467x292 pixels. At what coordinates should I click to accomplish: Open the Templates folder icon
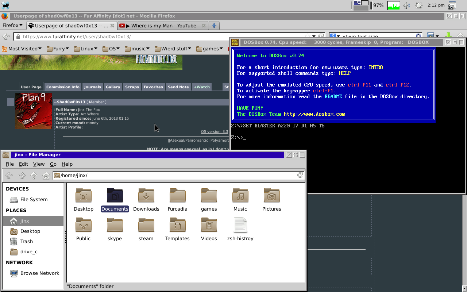pos(178,225)
